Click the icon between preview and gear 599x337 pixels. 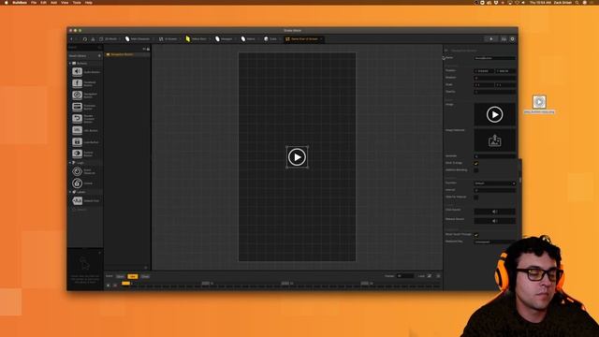point(504,39)
